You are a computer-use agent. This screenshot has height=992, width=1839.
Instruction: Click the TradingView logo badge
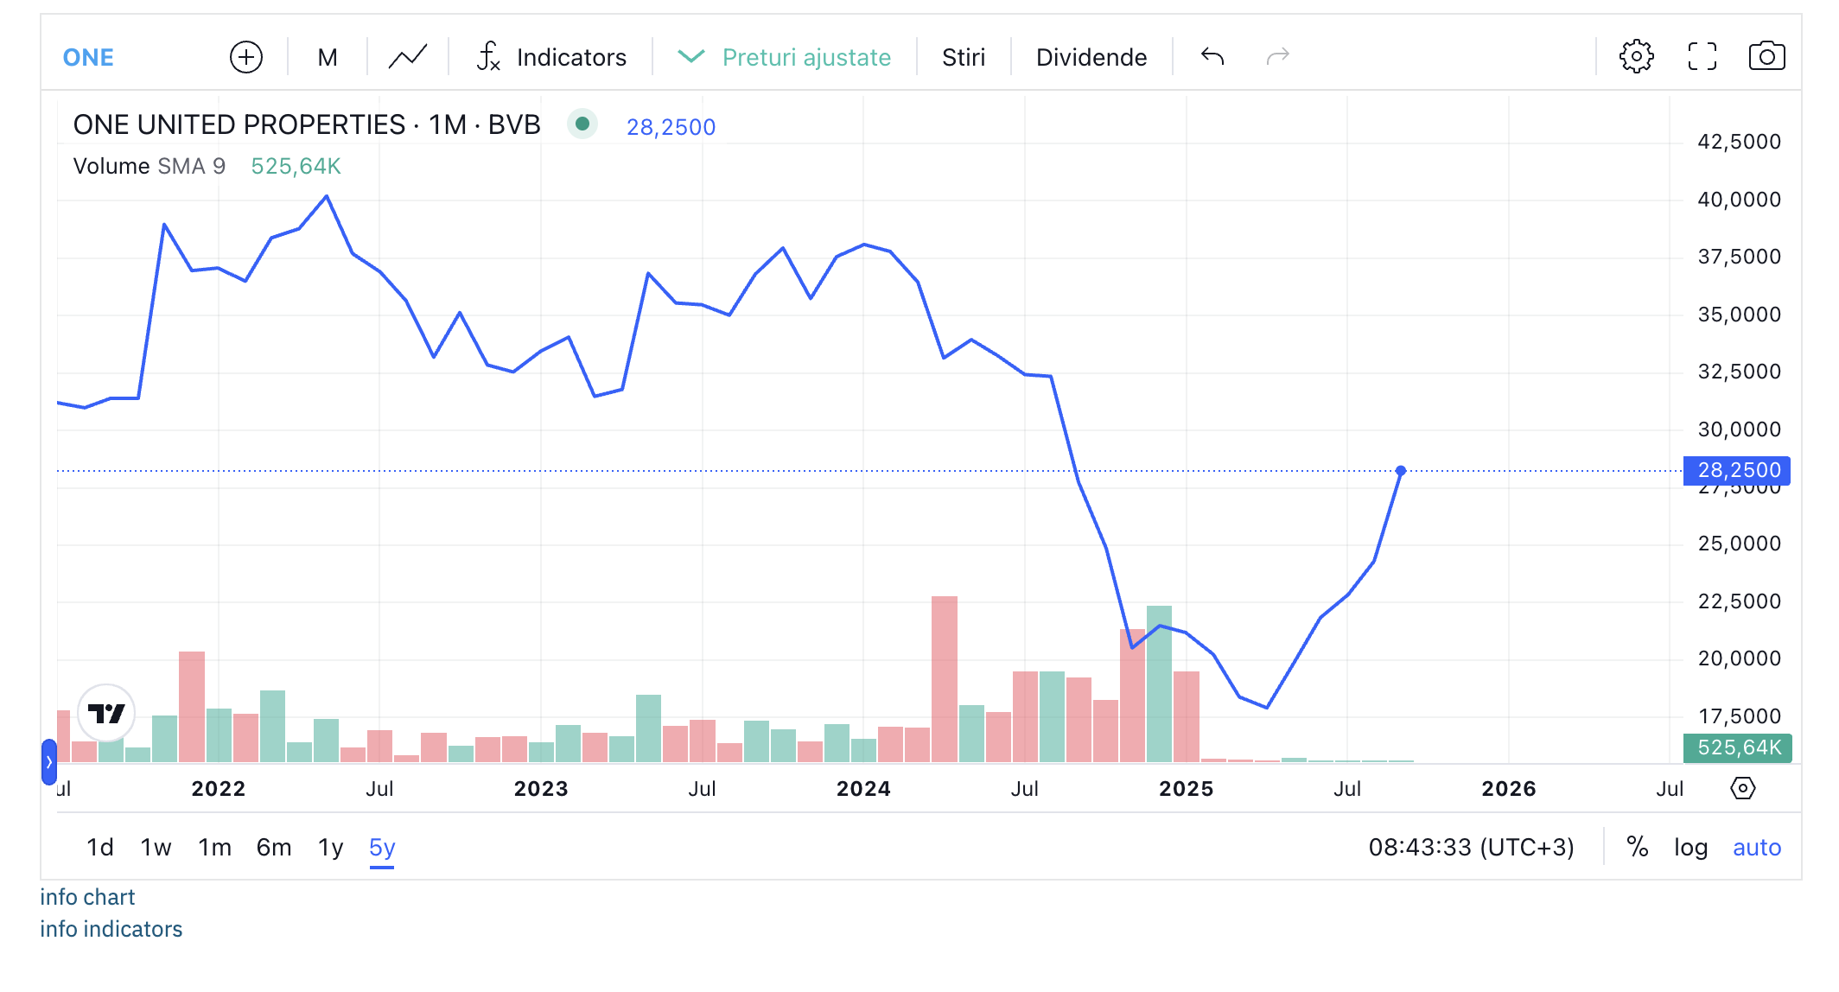(x=106, y=713)
